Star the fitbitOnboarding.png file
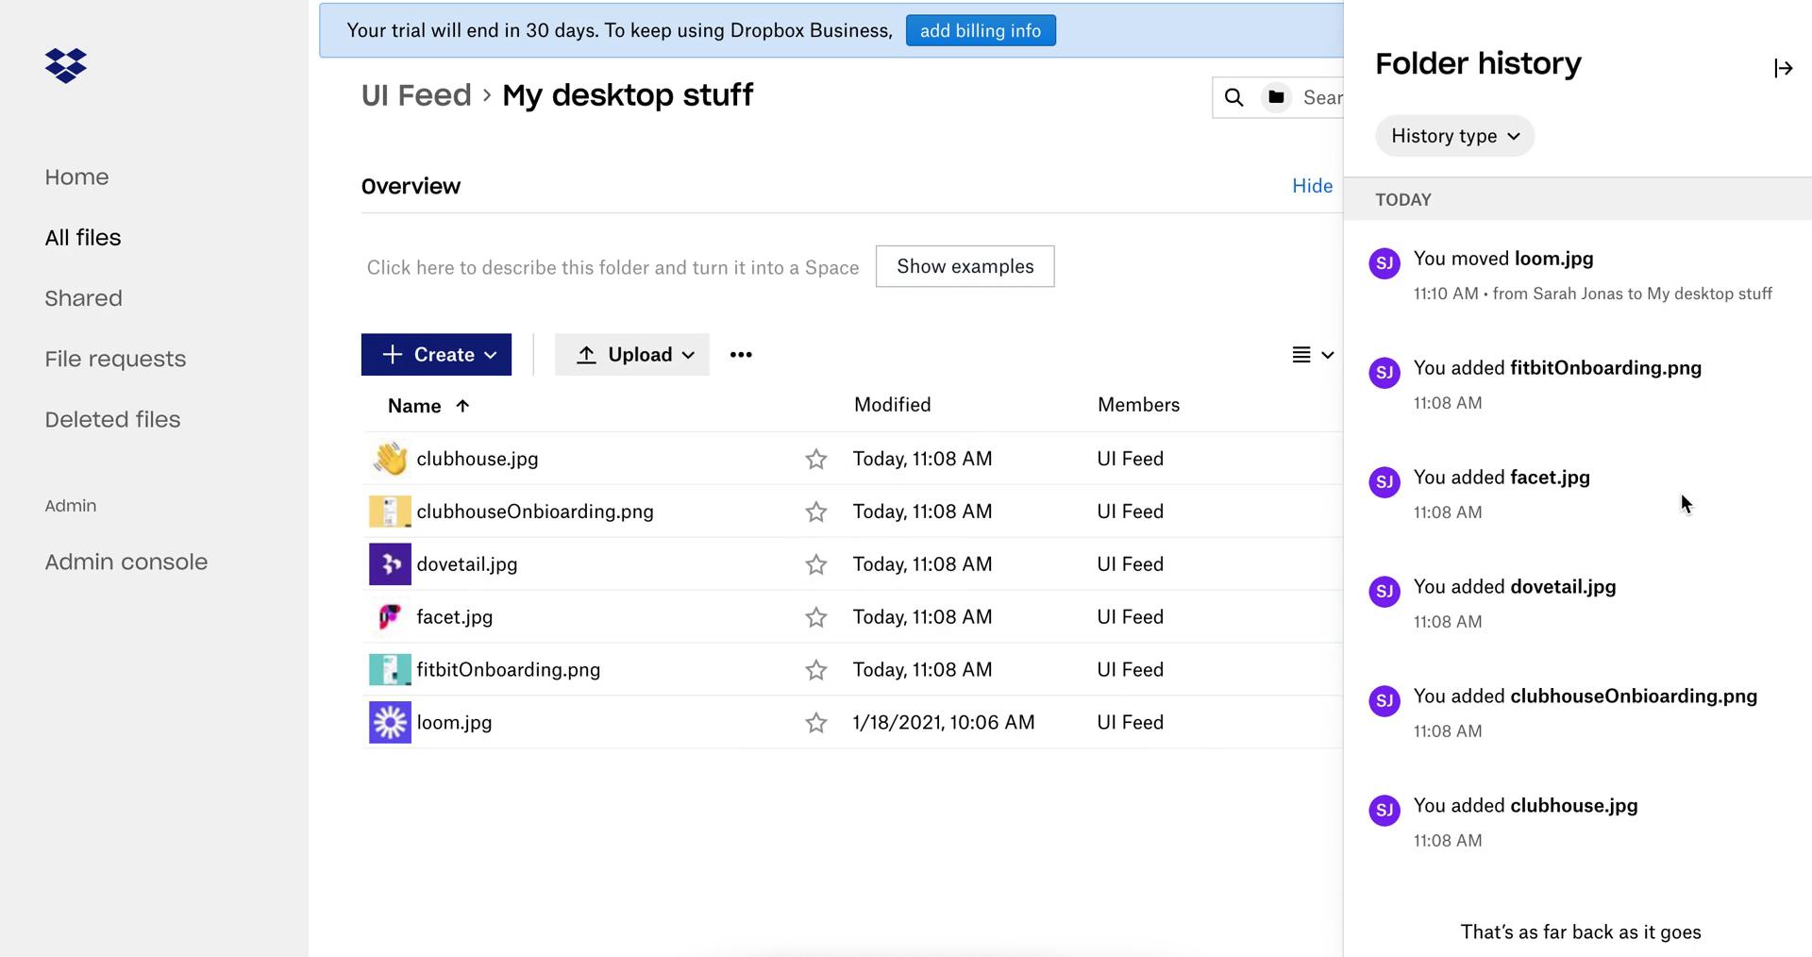The width and height of the screenshot is (1812, 957). [816, 671]
